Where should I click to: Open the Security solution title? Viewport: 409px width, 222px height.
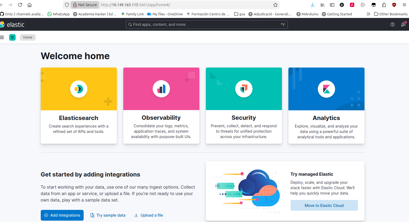(x=244, y=118)
